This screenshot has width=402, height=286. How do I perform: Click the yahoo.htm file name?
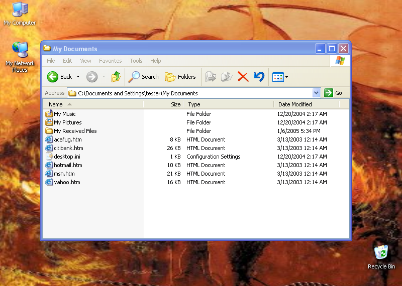click(67, 182)
